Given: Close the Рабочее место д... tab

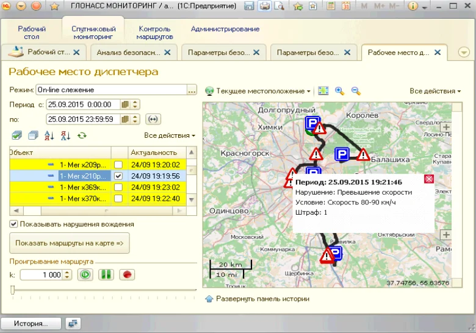Looking at the screenshot, I should click(x=438, y=52).
